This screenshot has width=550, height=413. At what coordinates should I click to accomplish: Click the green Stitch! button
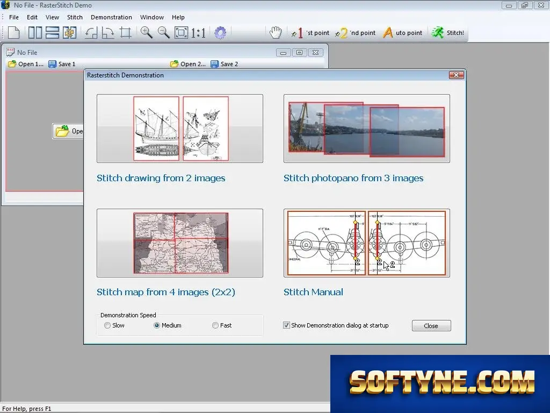tap(447, 33)
